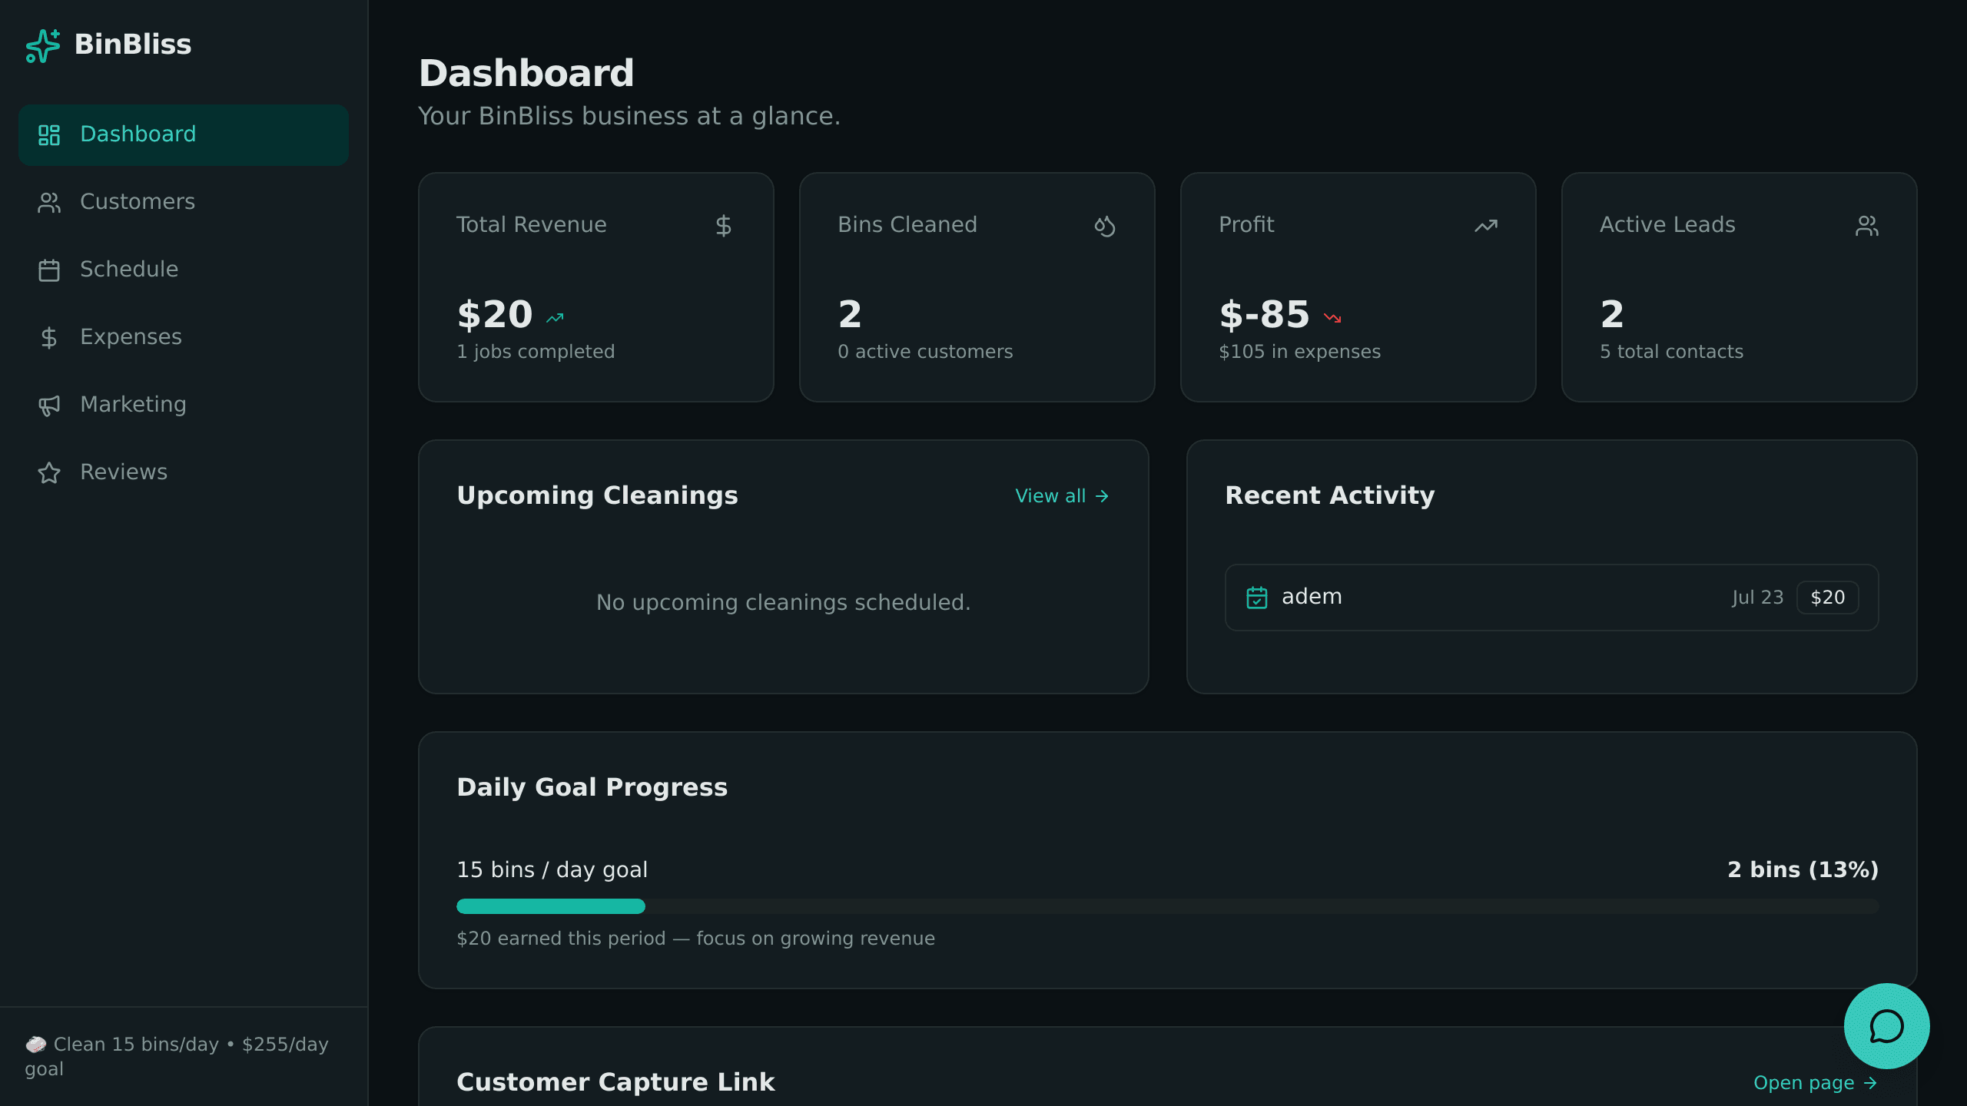Click the Dashboard grid icon in sidebar
The height and width of the screenshot is (1106, 1967).
pos(49,135)
